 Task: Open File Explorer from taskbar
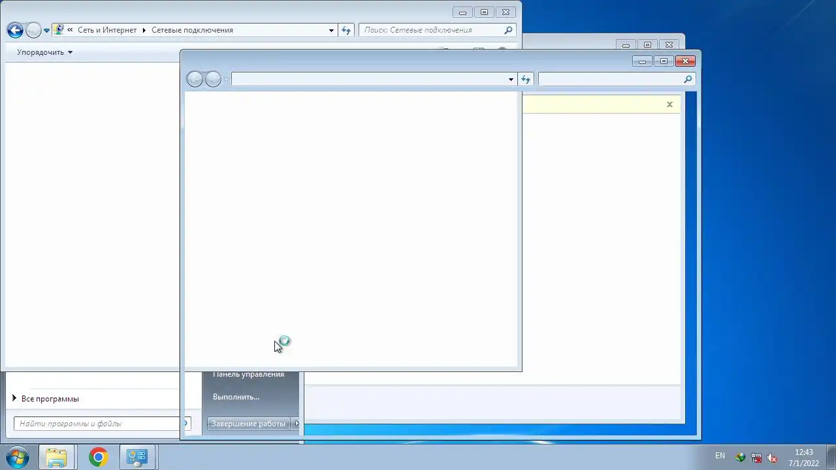56,458
